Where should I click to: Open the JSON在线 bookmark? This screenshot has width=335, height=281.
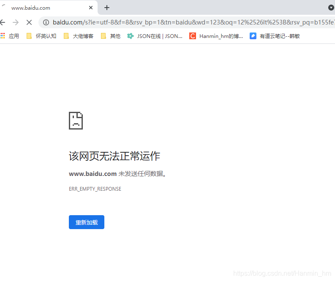pyautogui.click(x=155, y=36)
